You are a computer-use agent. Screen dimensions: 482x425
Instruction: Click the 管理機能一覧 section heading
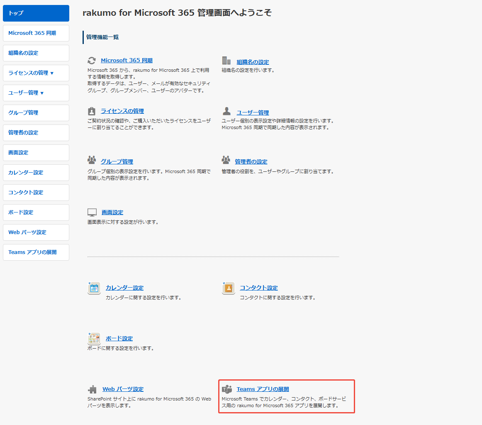click(102, 37)
